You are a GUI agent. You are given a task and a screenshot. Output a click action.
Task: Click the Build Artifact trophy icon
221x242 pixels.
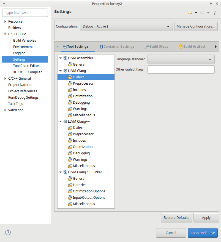(x=181, y=46)
